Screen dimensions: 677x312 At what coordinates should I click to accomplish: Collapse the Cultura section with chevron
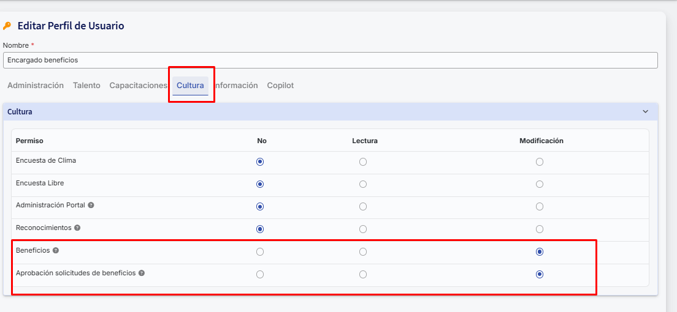click(645, 112)
